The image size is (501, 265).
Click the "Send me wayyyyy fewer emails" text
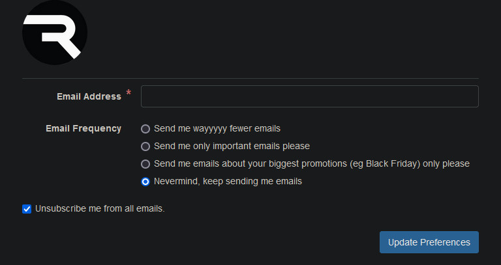(217, 128)
